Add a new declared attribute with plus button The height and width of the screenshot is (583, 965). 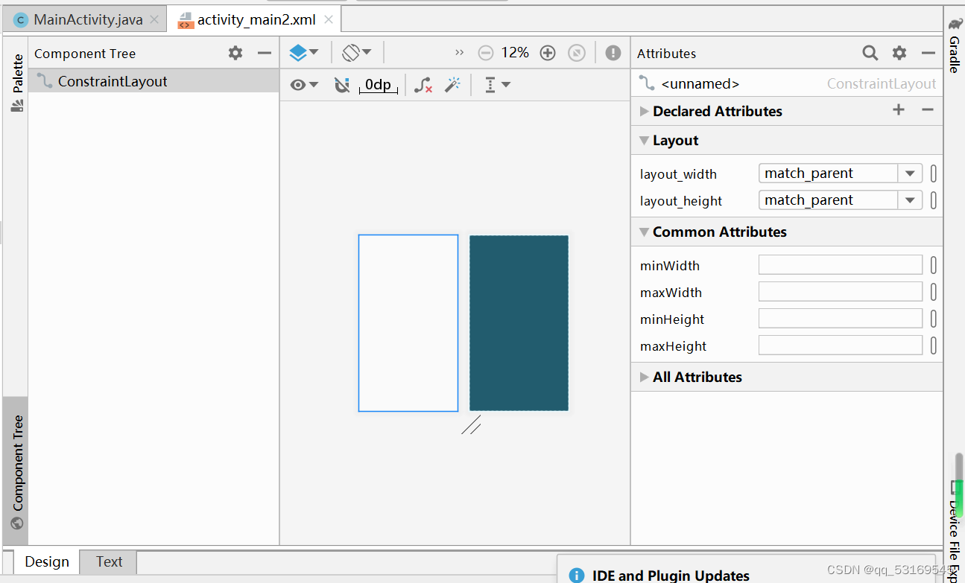(899, 110)
